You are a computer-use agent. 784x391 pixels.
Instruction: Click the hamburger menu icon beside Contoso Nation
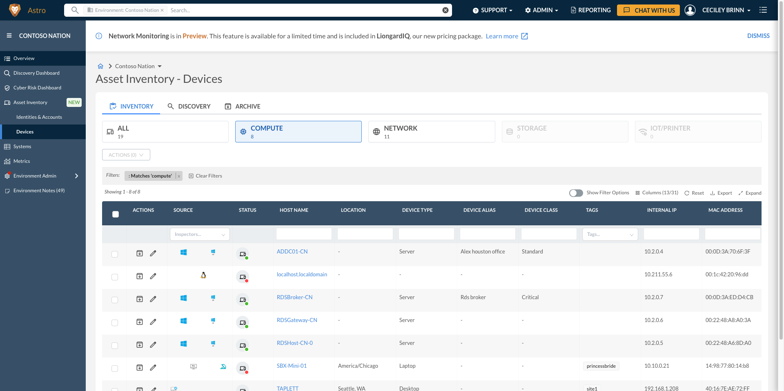pos(9,36)
